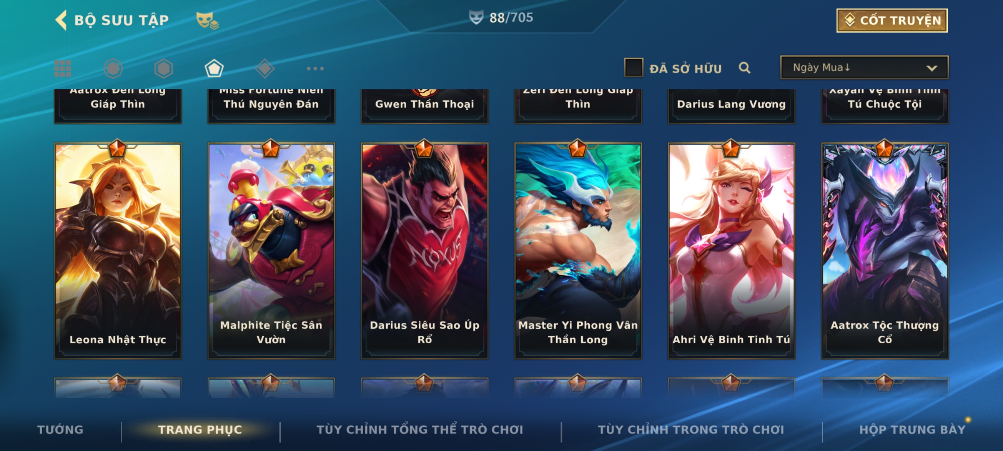Select the first rarity filter icon beside the grid
The image size is (1003, 451).
click(x=113, y=68)
